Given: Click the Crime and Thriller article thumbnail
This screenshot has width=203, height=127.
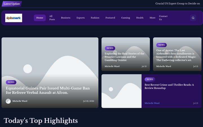Looking at the screenshot, I should point(122,91).
